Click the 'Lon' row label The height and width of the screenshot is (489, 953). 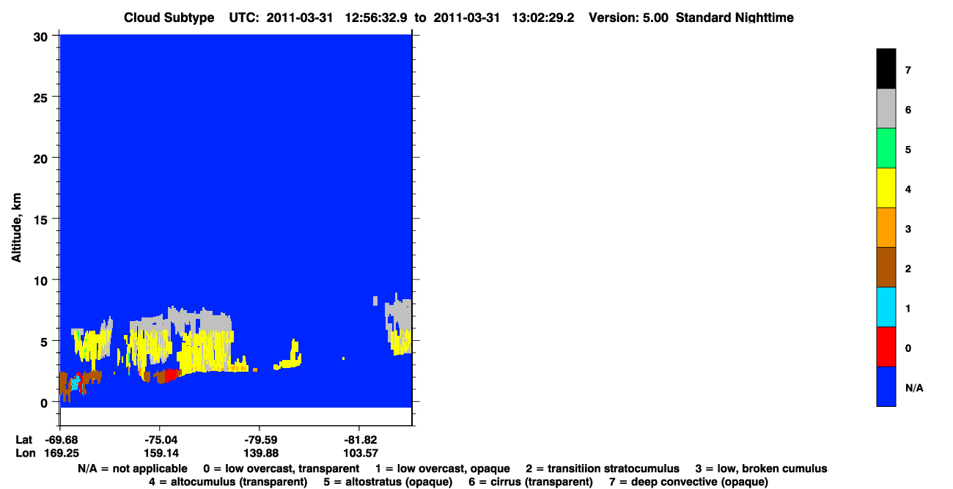25,453
